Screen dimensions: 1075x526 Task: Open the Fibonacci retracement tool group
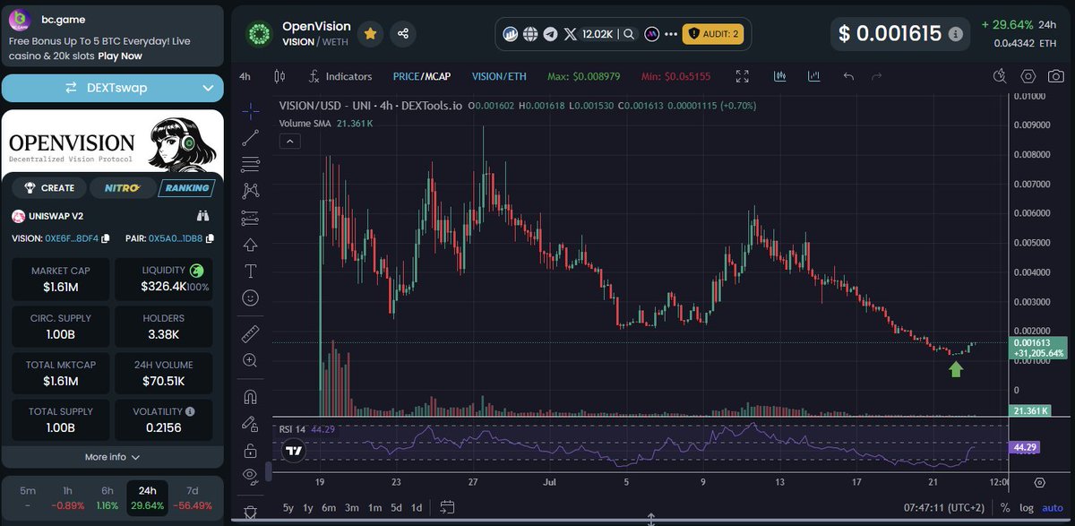251,164
